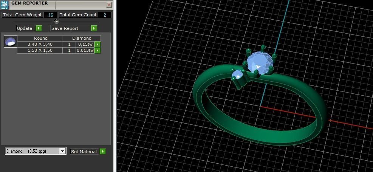The height and width of the screenshot is (172, 373).
Task: Click the quantity cell in the 1,50 row
Action: [69, 50]
